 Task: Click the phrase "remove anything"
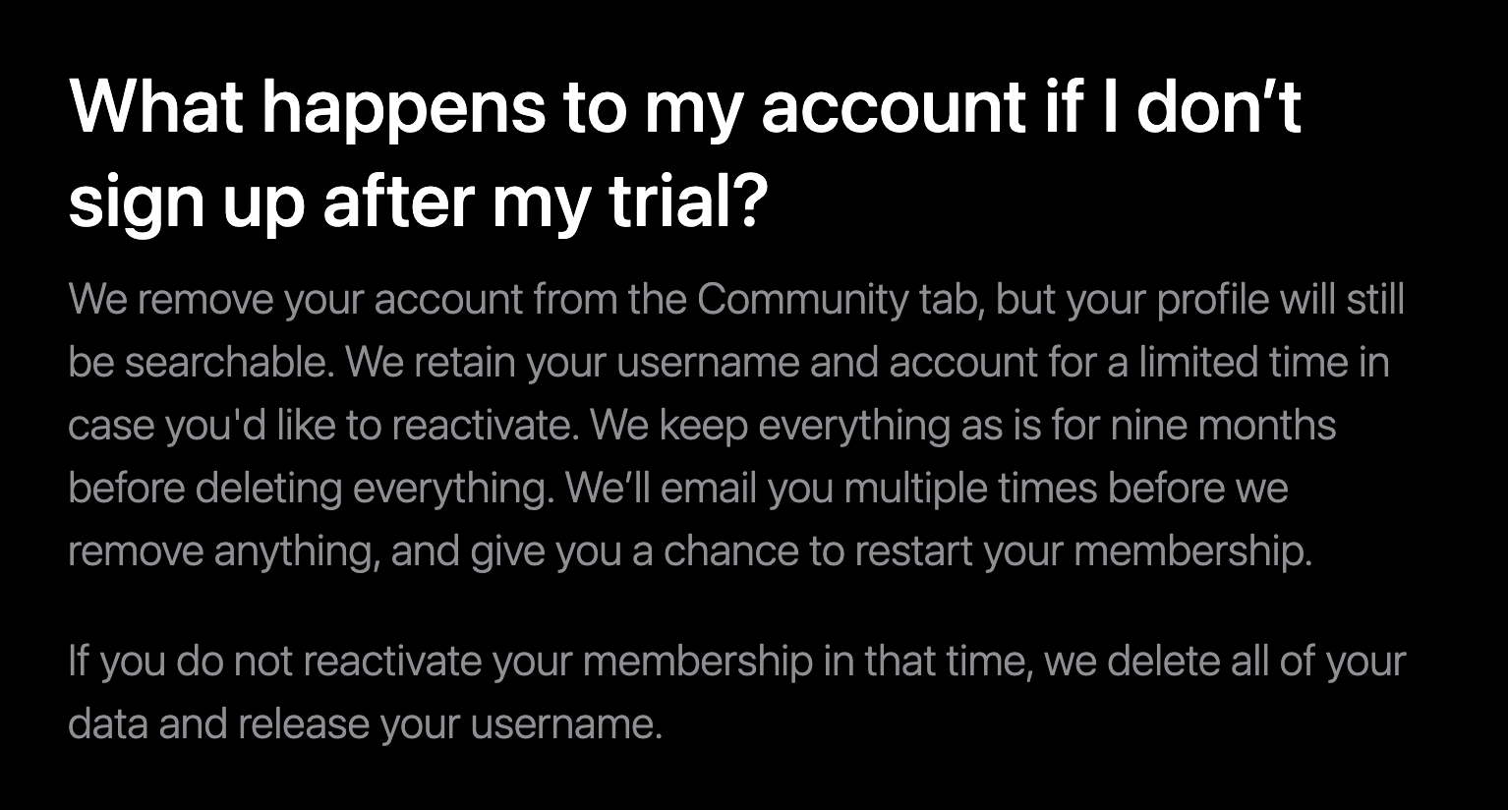pos(223,551)
